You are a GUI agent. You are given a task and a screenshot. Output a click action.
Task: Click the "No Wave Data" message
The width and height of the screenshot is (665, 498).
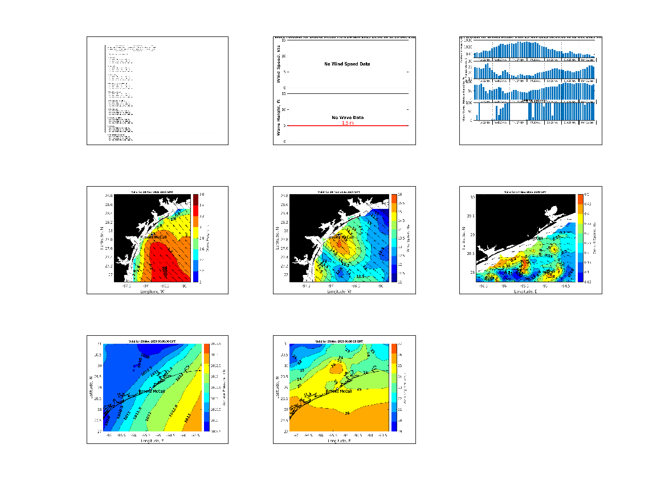click(x=348, y=117)
